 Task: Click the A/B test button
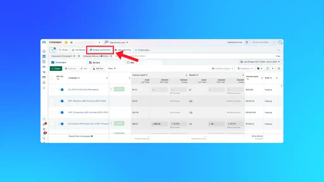click(98, 69)
